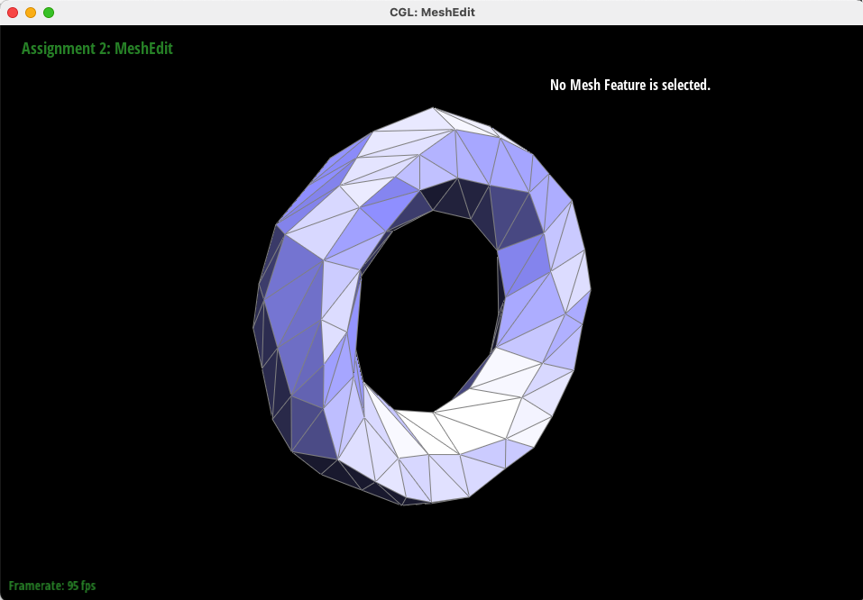Click the 'Assignment 2: MeshEdit' heading text
Image resolution: width=863 pixels, height=600 pixels.
tap(97, 49)
